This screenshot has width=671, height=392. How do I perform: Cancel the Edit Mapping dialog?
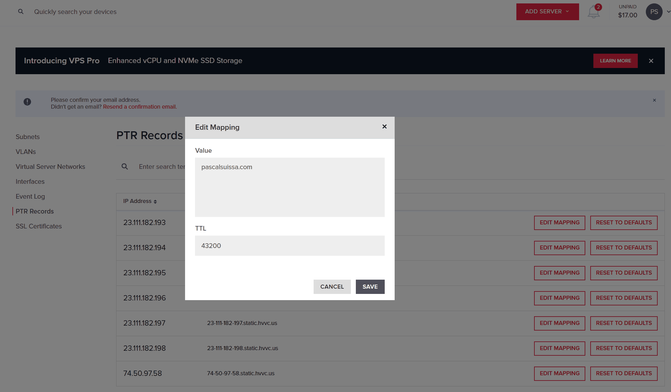[332, 287]
